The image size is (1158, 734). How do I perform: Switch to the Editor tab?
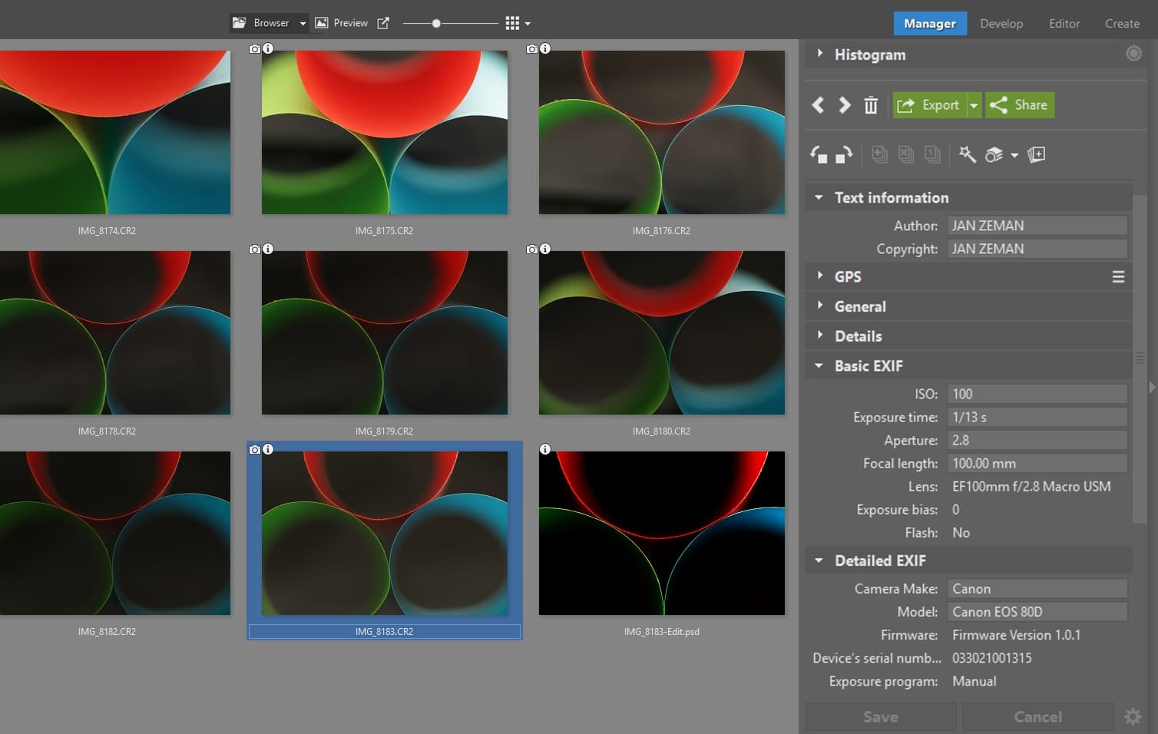coord(1064,23)
